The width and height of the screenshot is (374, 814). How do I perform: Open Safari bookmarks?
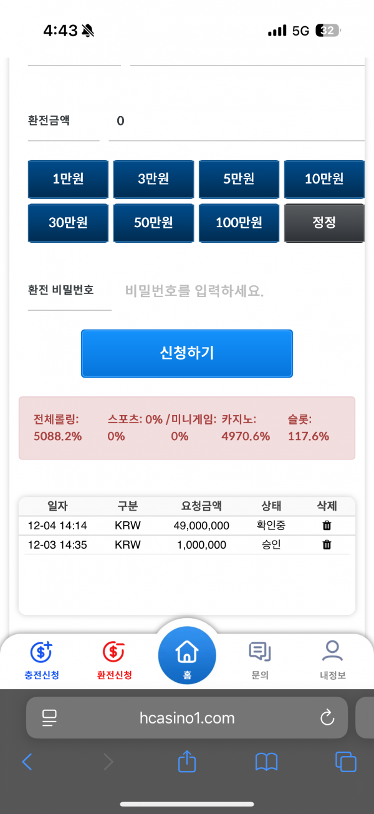pos(266,762)
